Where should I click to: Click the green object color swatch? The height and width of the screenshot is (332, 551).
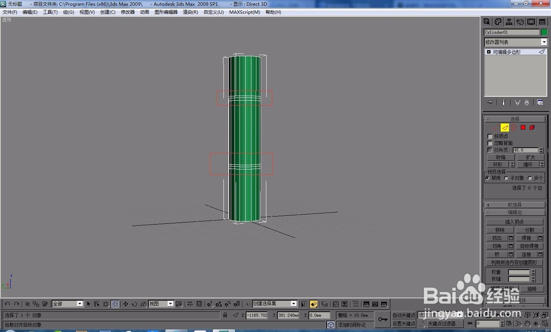pos(544,32)
